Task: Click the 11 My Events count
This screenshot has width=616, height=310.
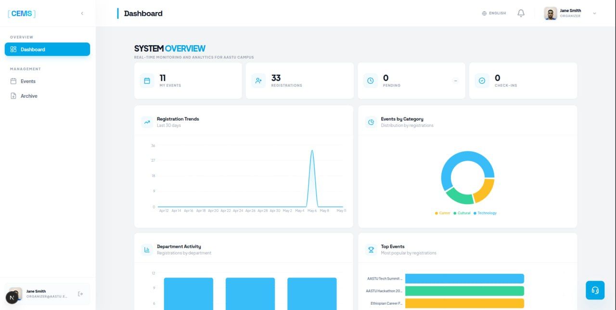Action: (163, 77)
